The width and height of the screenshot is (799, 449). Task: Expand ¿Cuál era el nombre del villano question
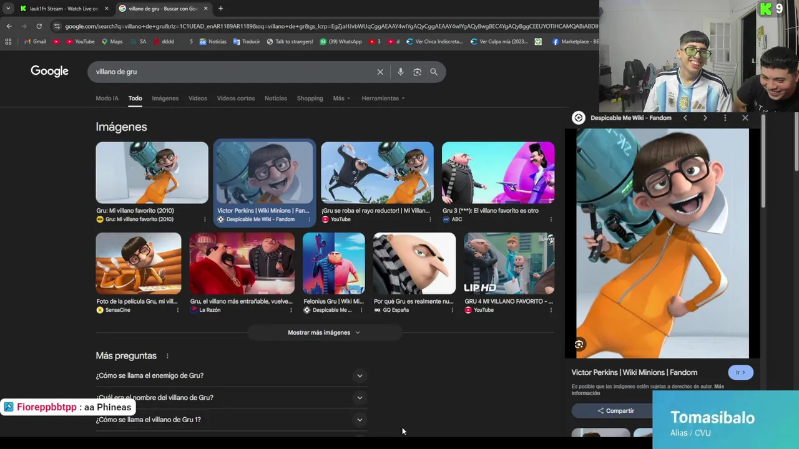click(x=231, y=397)
